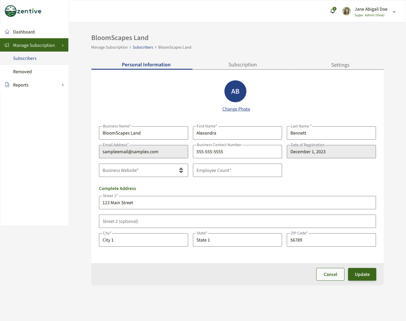Click the Reports document icon
The image size is (406, 321).
click(7, 85)
